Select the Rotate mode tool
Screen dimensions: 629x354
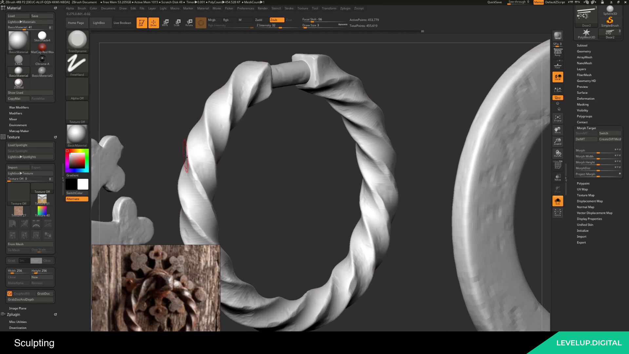(189, 23)
